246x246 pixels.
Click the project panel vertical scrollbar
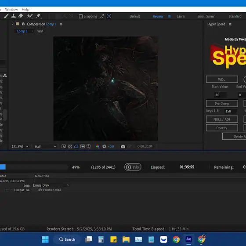click(5, 115)
